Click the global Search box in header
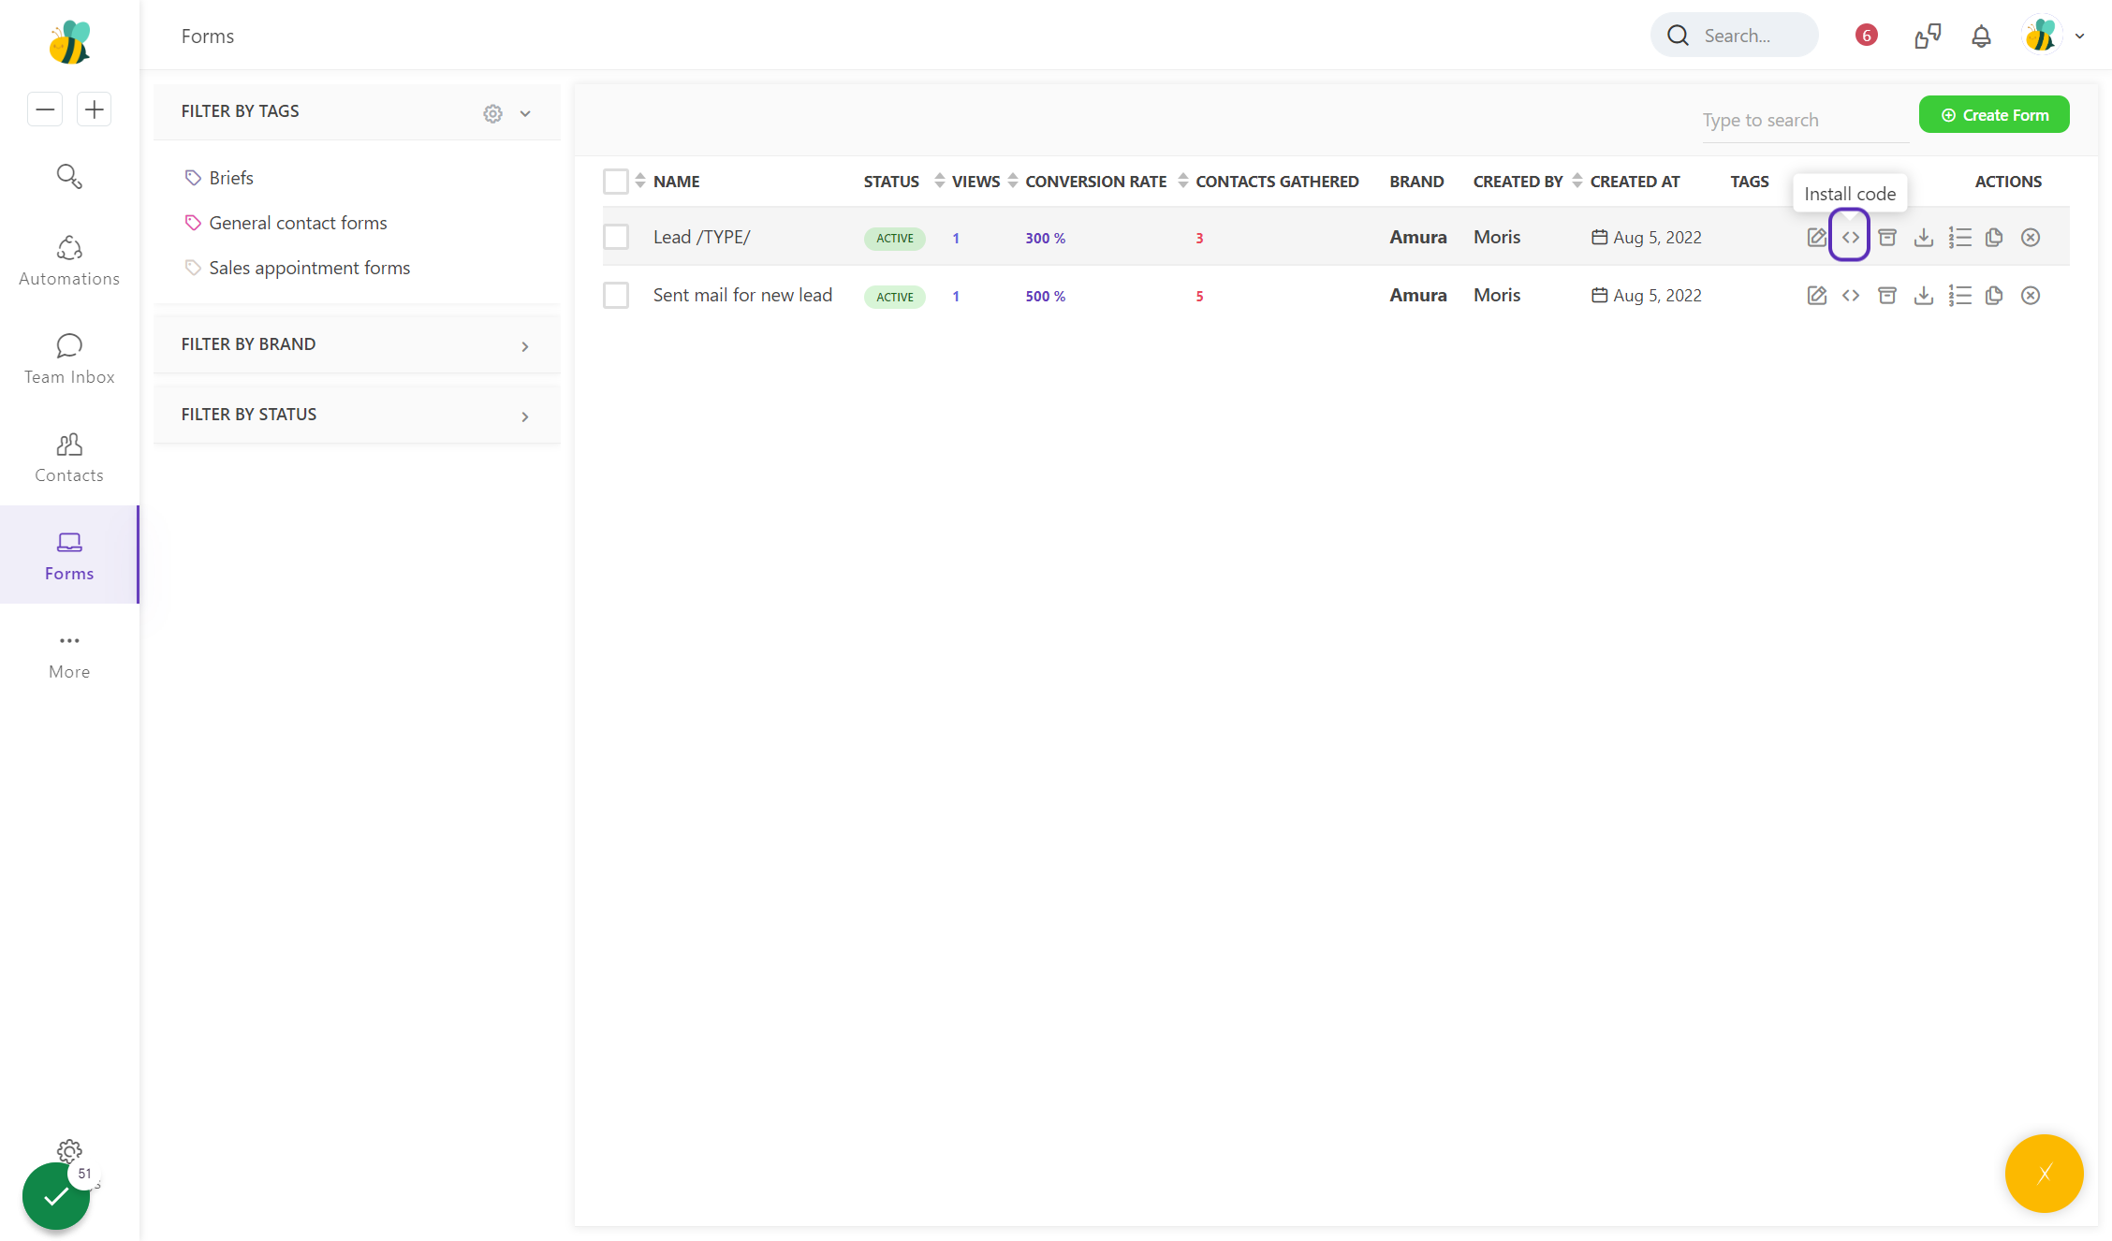Image resolution: width=2112 pixels, height=1241 pixels. tap(1735, 36)
